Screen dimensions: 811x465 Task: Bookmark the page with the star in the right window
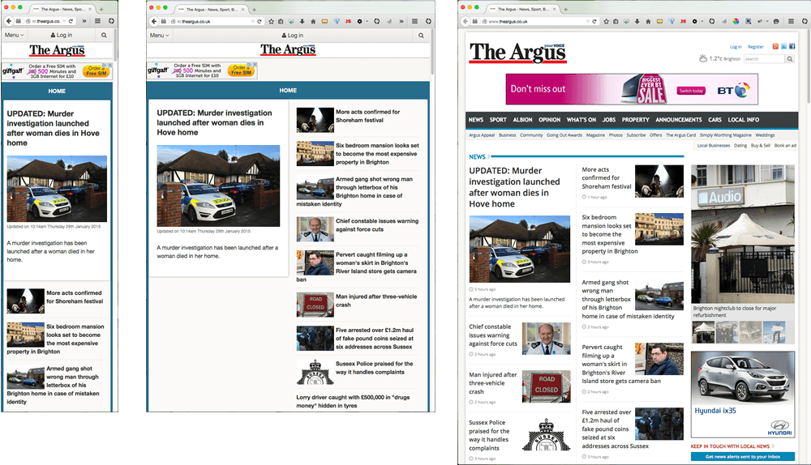click(606, 21)
